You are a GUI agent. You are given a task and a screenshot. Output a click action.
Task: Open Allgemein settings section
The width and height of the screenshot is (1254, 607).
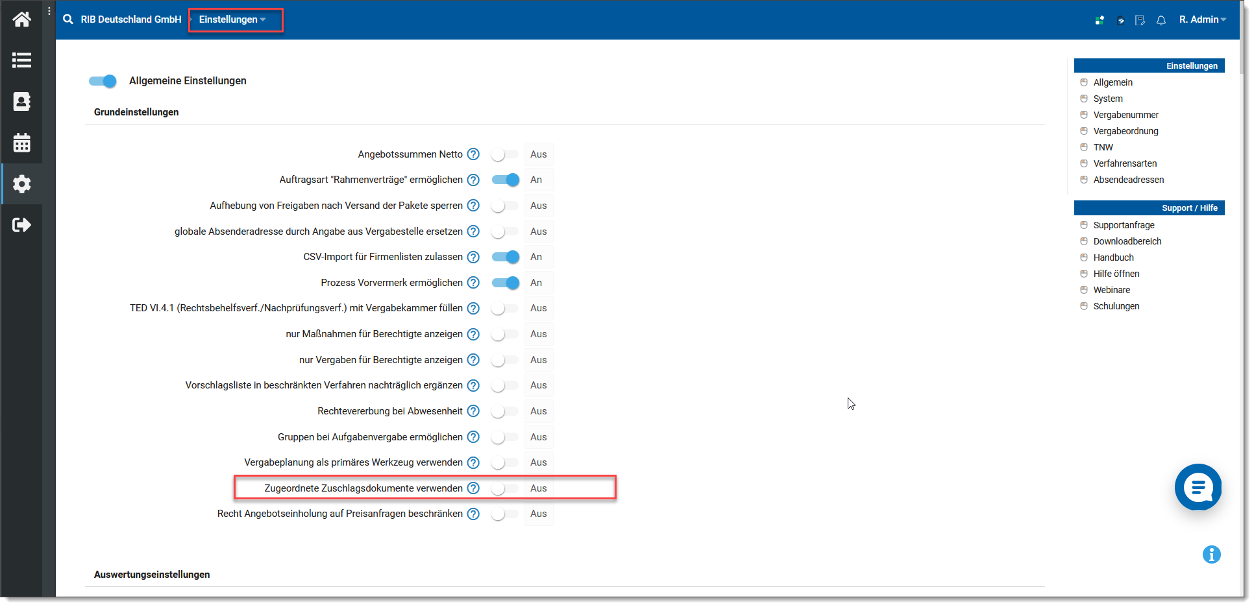coord(1113,82)
